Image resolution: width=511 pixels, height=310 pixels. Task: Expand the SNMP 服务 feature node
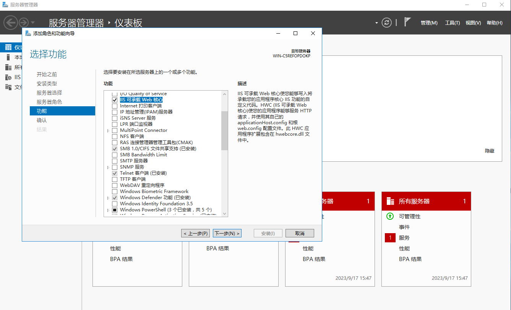point(108,167)
